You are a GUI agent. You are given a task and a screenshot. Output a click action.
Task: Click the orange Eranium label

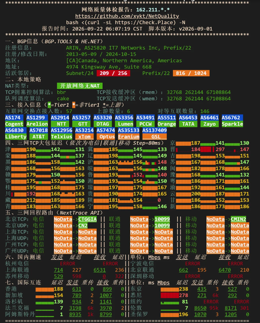129,136
